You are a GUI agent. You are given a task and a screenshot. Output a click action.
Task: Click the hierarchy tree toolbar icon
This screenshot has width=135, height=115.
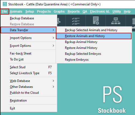click(x=116, y=21)
